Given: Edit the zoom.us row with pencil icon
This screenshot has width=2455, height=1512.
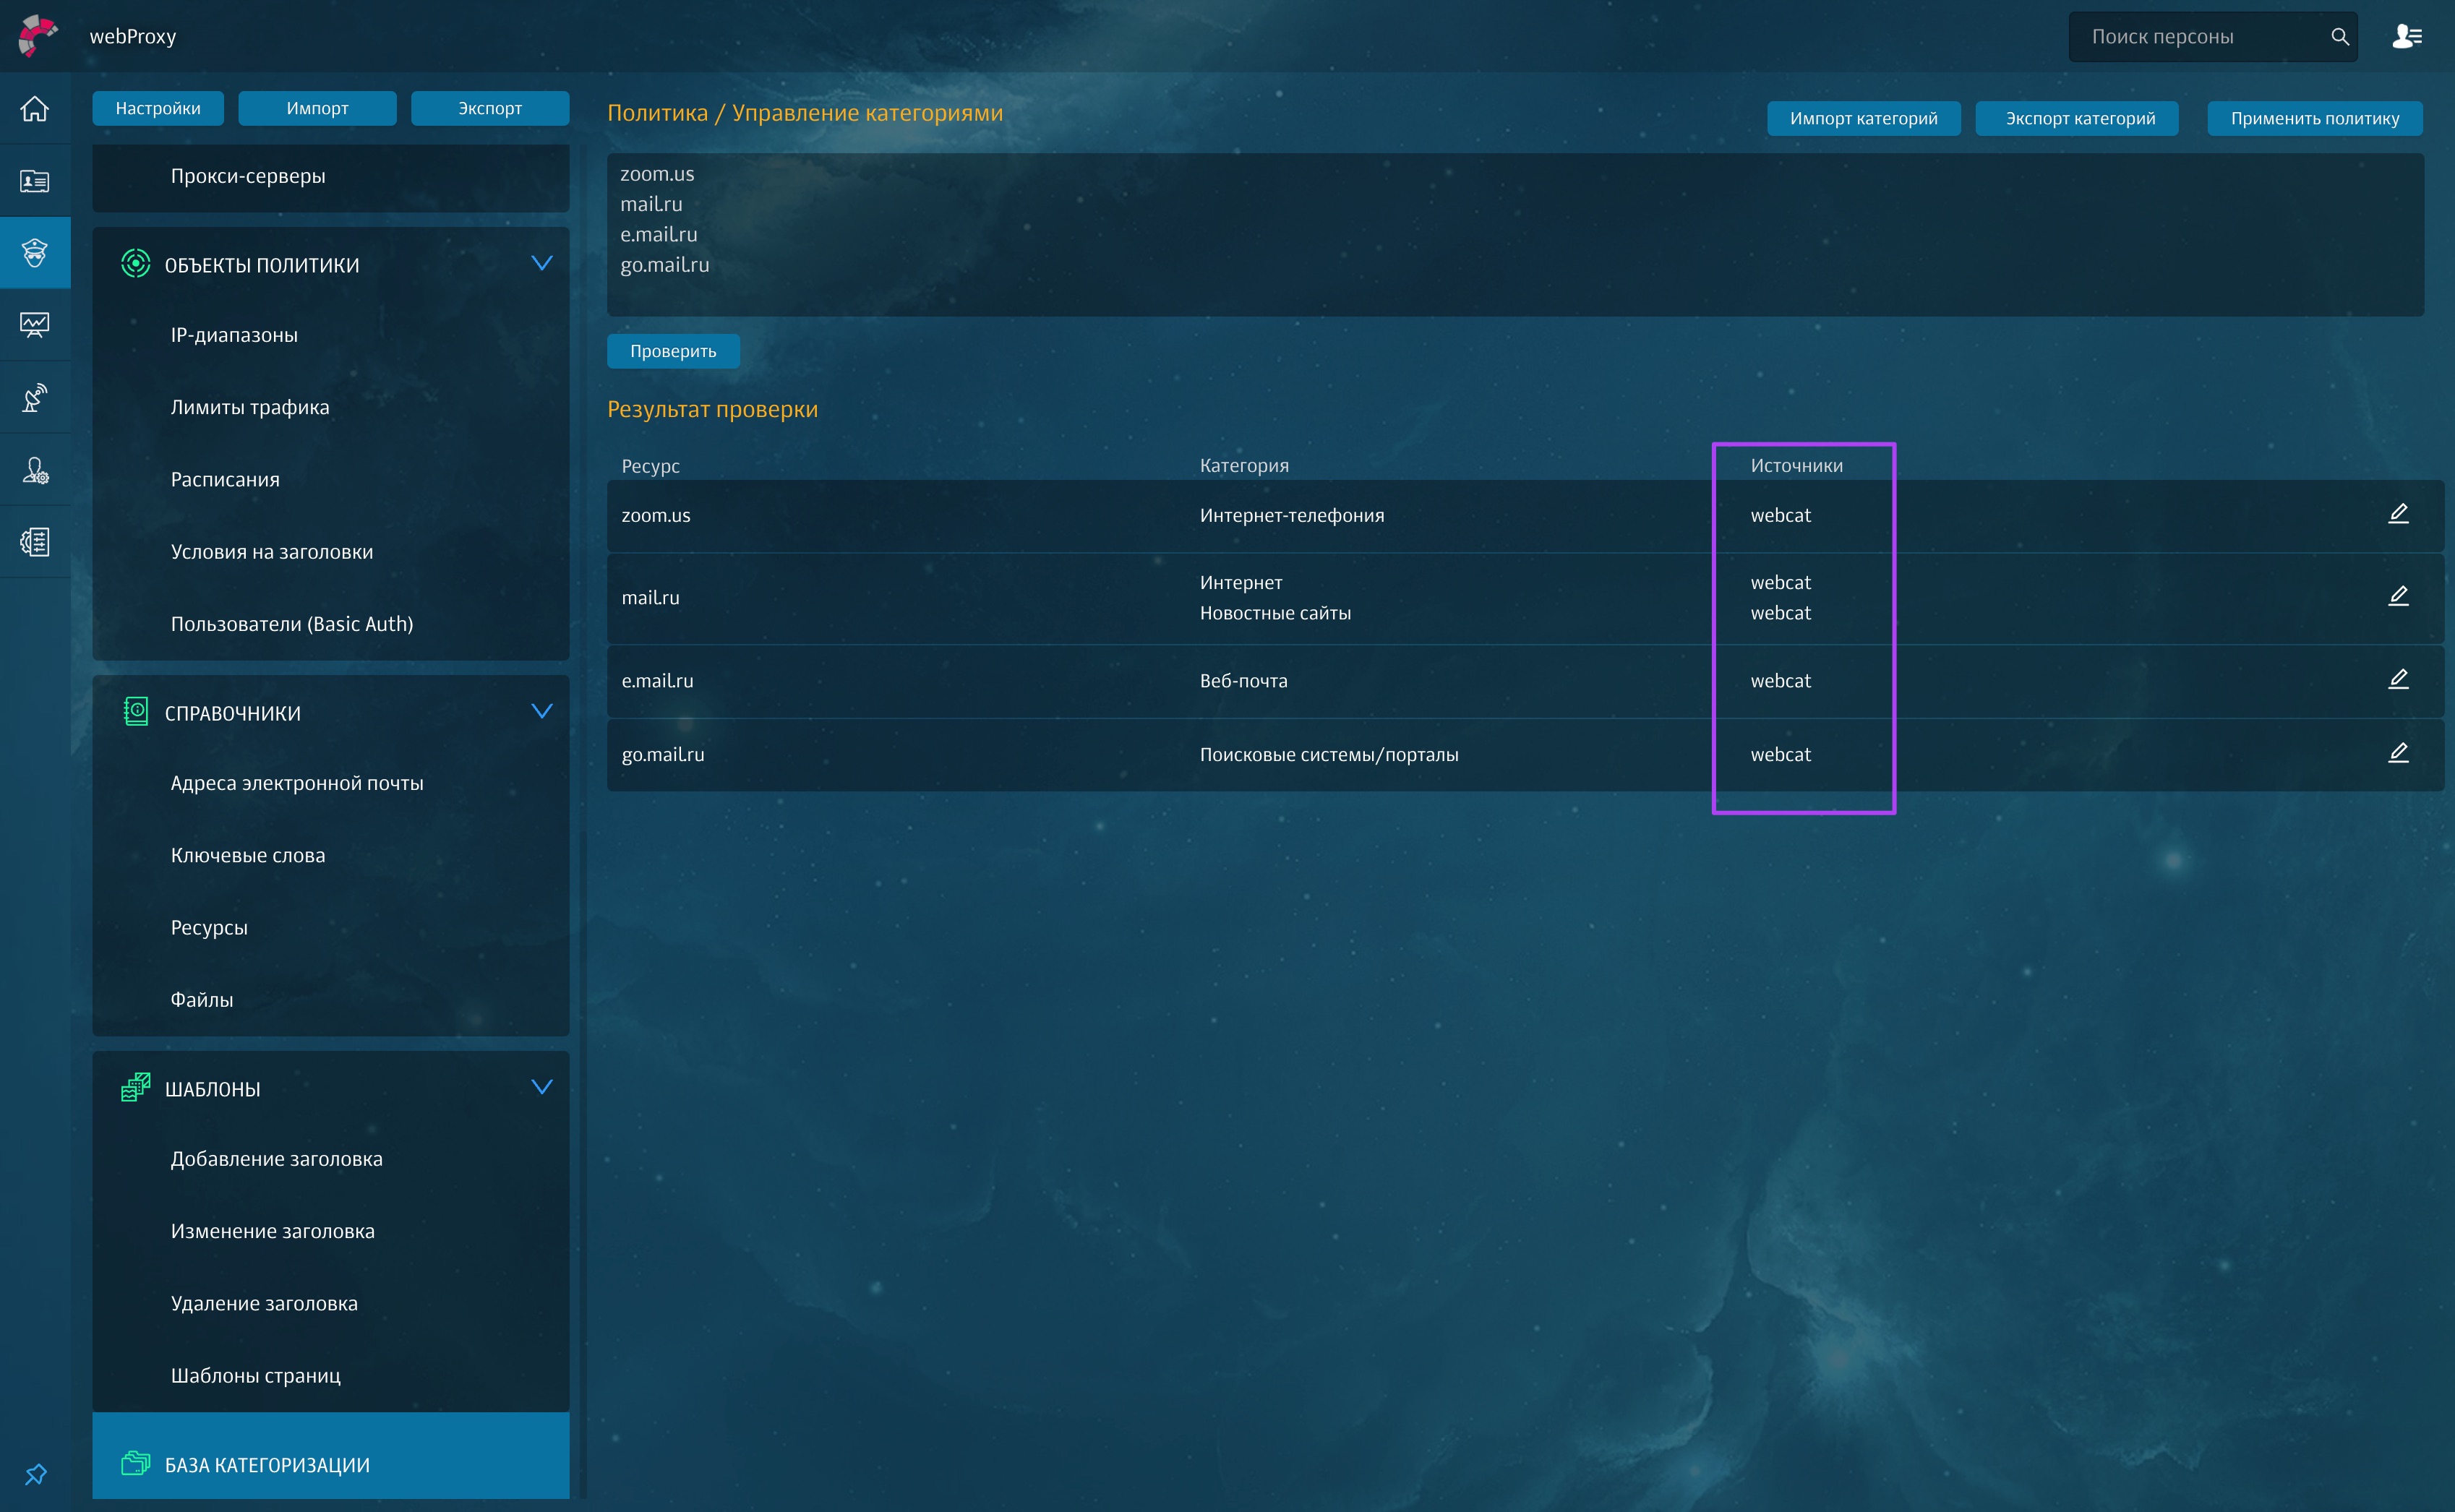Looking at the screenshot, I should (x=2398, y=514).
